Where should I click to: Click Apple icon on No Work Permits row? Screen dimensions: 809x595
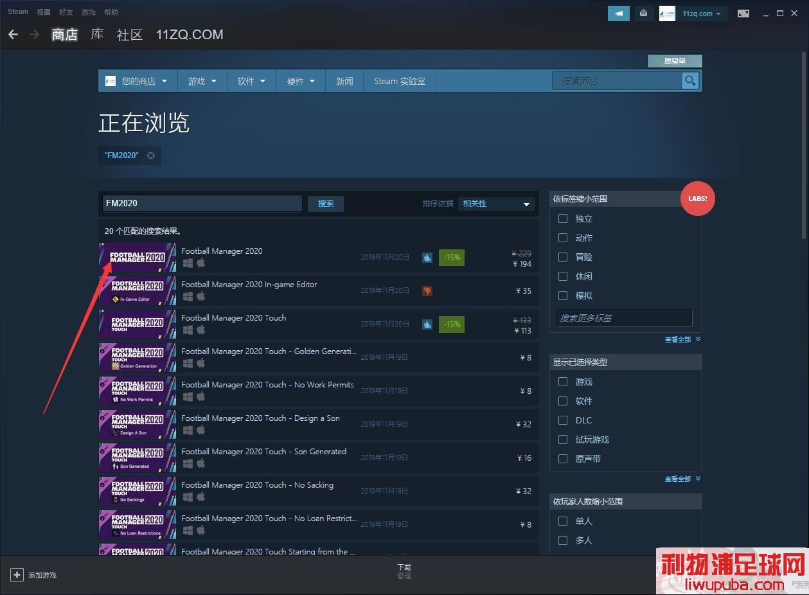[x=200, y=396]
